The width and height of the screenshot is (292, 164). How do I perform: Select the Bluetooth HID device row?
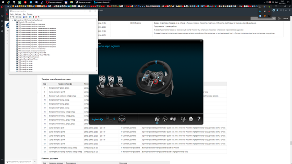(x=26, y=22)
